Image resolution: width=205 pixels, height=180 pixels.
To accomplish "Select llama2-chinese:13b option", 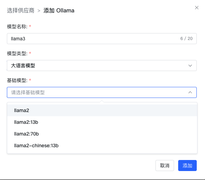I will 102,146.
